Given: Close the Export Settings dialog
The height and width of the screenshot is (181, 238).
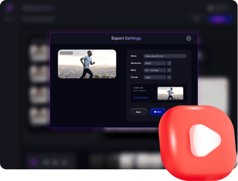Looking at the screenshot, I should click(189, 38).
